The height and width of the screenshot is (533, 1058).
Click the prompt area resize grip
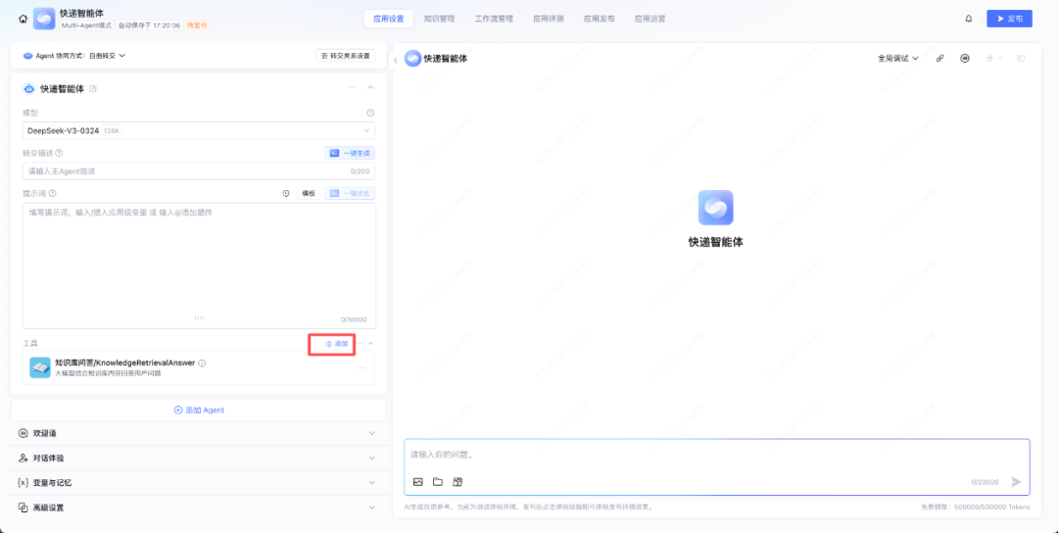tap(199, 317)
